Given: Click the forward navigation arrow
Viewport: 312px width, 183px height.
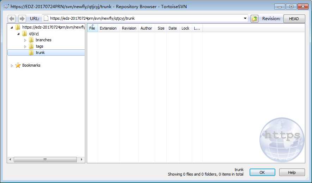Looking at the screenshot, I should click(x=22, y=19).
